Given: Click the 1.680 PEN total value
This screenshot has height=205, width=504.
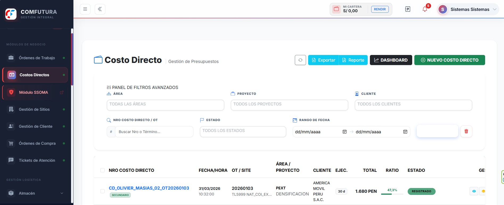Looking at the screenshot, I should 366,191.
